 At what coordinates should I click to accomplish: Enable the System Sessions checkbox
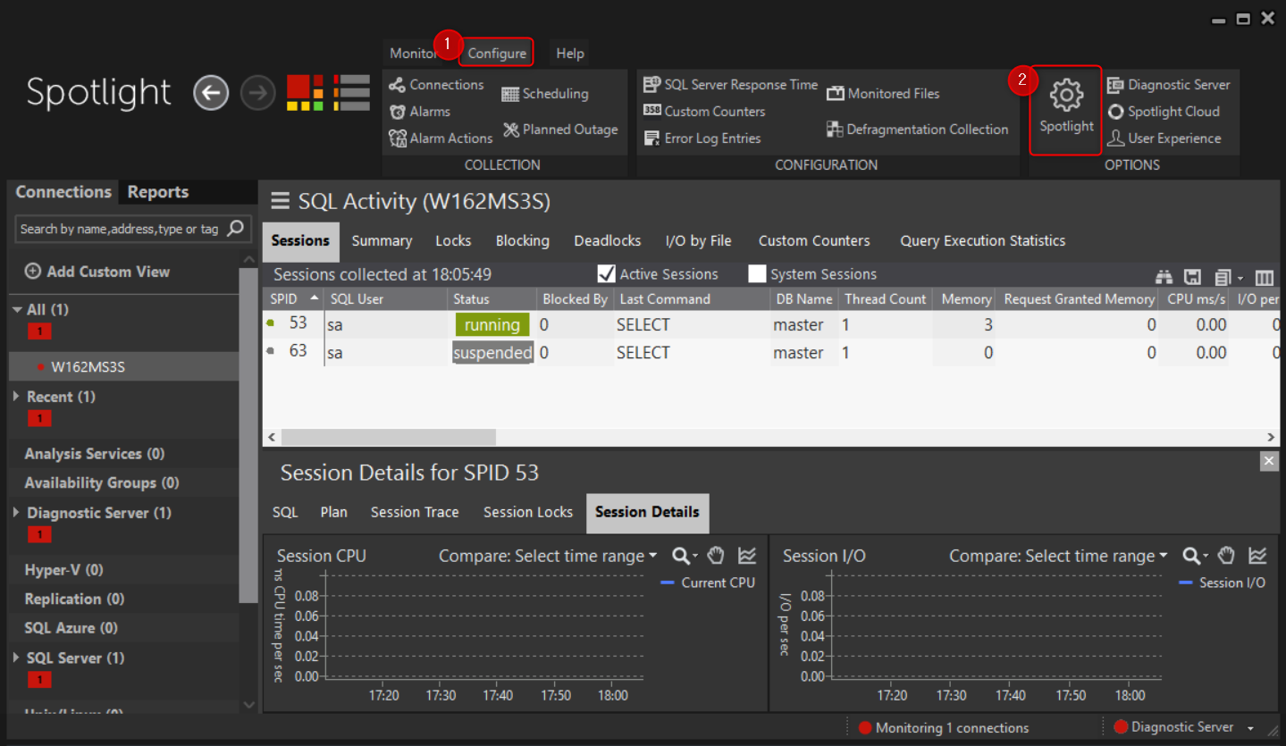coord(757,273)
